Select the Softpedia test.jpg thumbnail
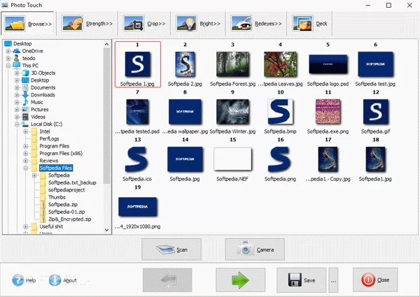This screenshot has width=420, height=297. pyautogui.click(x=375, y=64)
